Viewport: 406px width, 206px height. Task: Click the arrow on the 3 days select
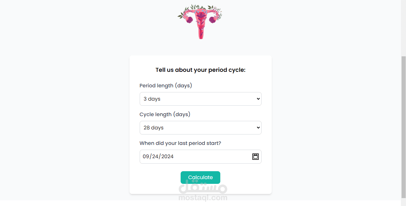(258, 99)
